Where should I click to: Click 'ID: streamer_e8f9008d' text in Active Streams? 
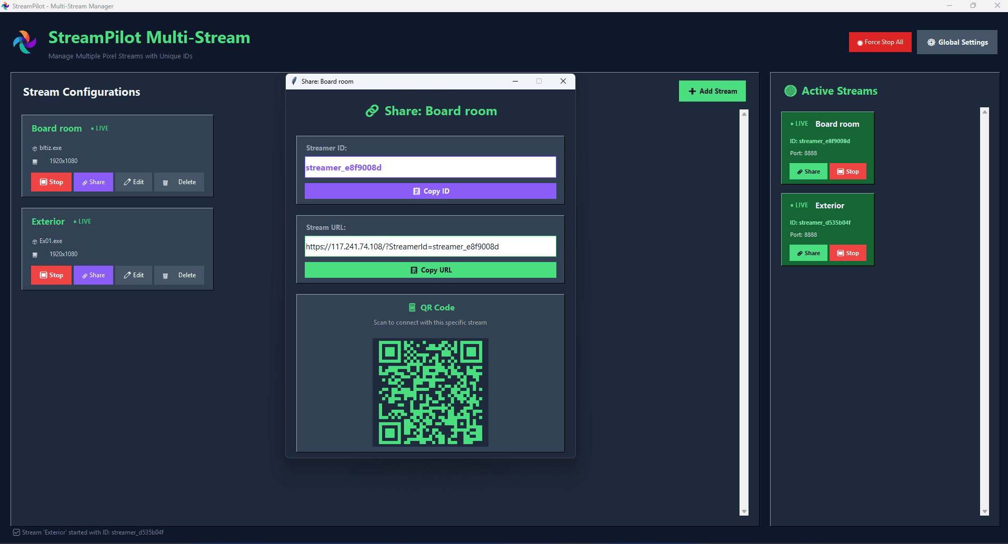(x=820, y=141)
